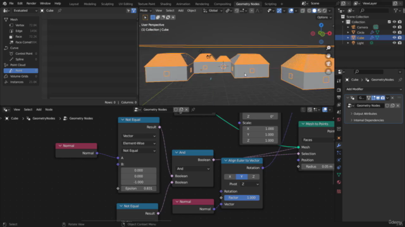This screenshot has width=405, height=227.
Task: Switch to the Scripting workspace tab
Action: coord(270,4)
